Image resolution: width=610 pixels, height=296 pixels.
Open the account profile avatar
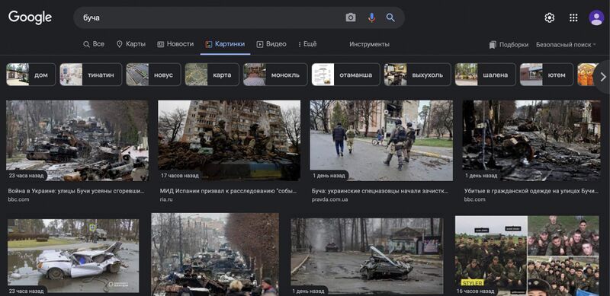pos(596,18)
